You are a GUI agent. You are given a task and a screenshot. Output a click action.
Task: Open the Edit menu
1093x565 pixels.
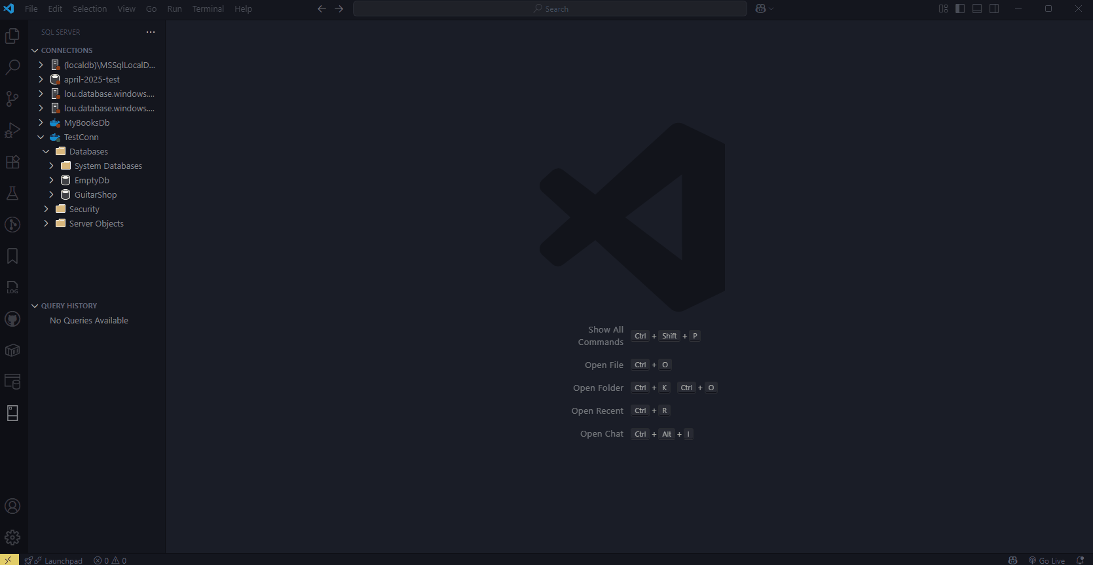[55, 9]
